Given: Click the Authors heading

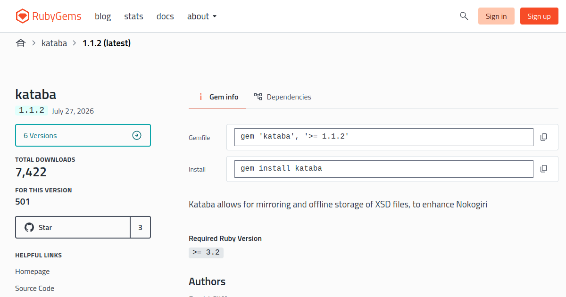Looking at the screenshot, I should [207, 281].
